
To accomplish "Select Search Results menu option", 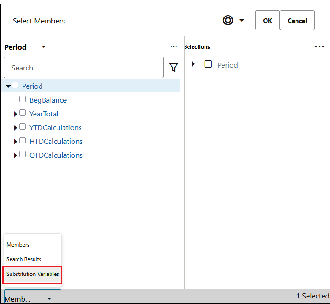I will tap(24, 259).
